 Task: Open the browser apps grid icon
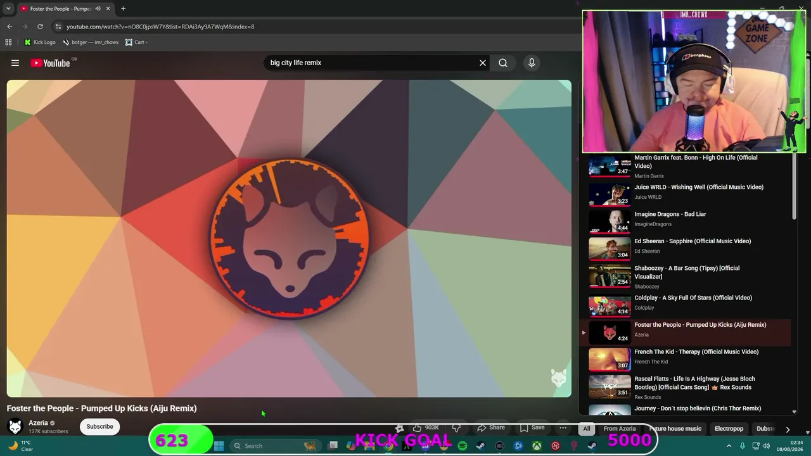point(8,42)
